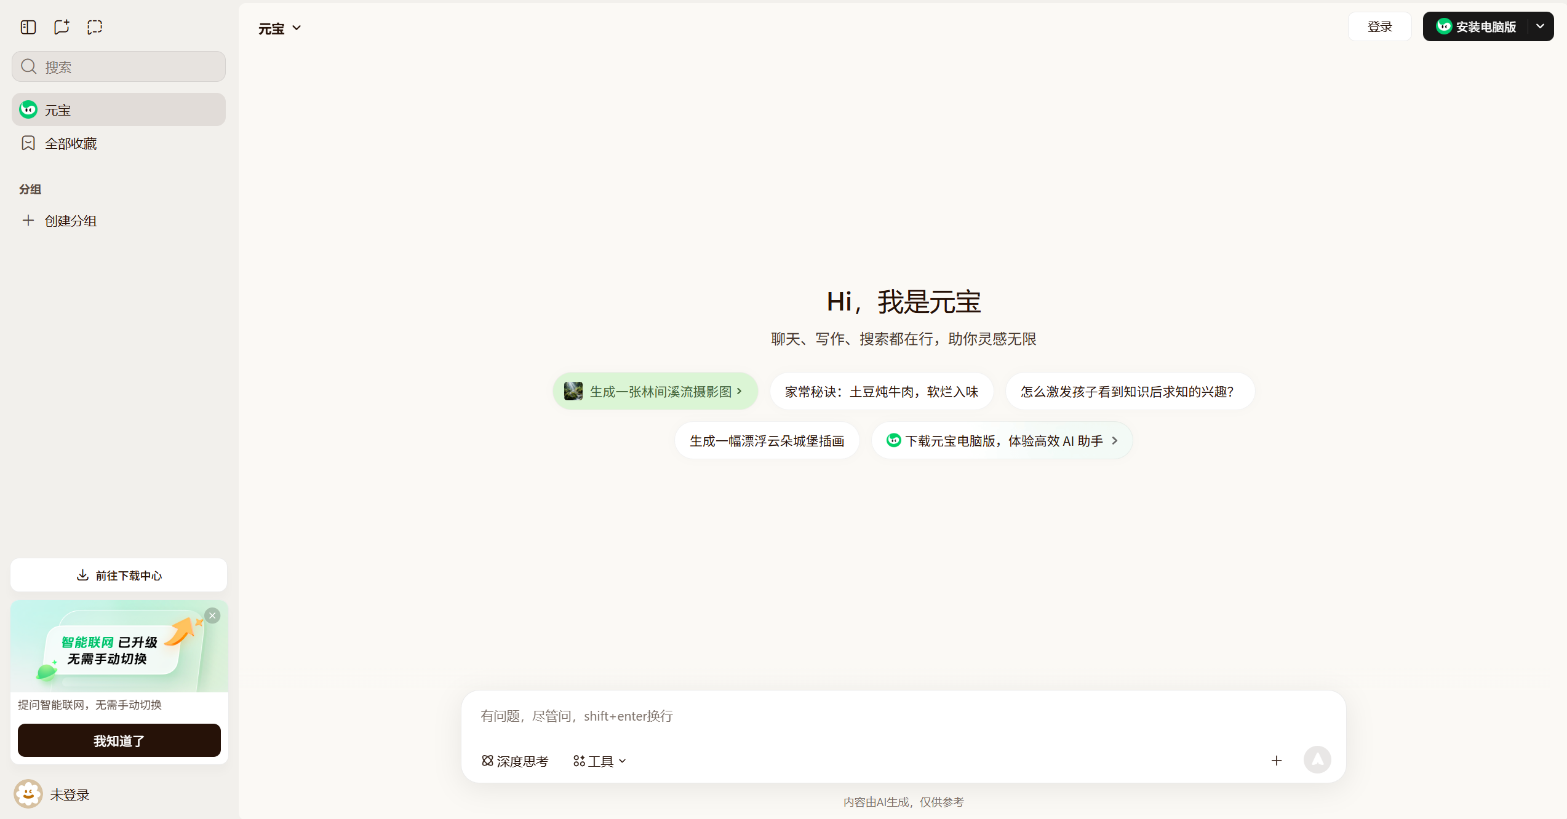Toggle 深度思考 mode
Screen dimensions: 1567x819
(x=515, y=761)
